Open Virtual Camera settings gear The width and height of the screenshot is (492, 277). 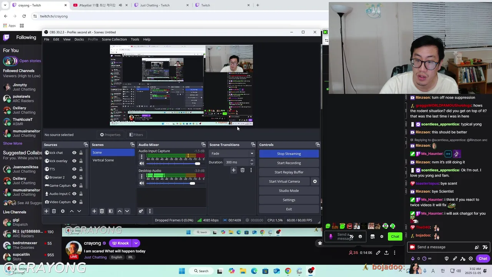pyautogui.click(x=315, y=181)
